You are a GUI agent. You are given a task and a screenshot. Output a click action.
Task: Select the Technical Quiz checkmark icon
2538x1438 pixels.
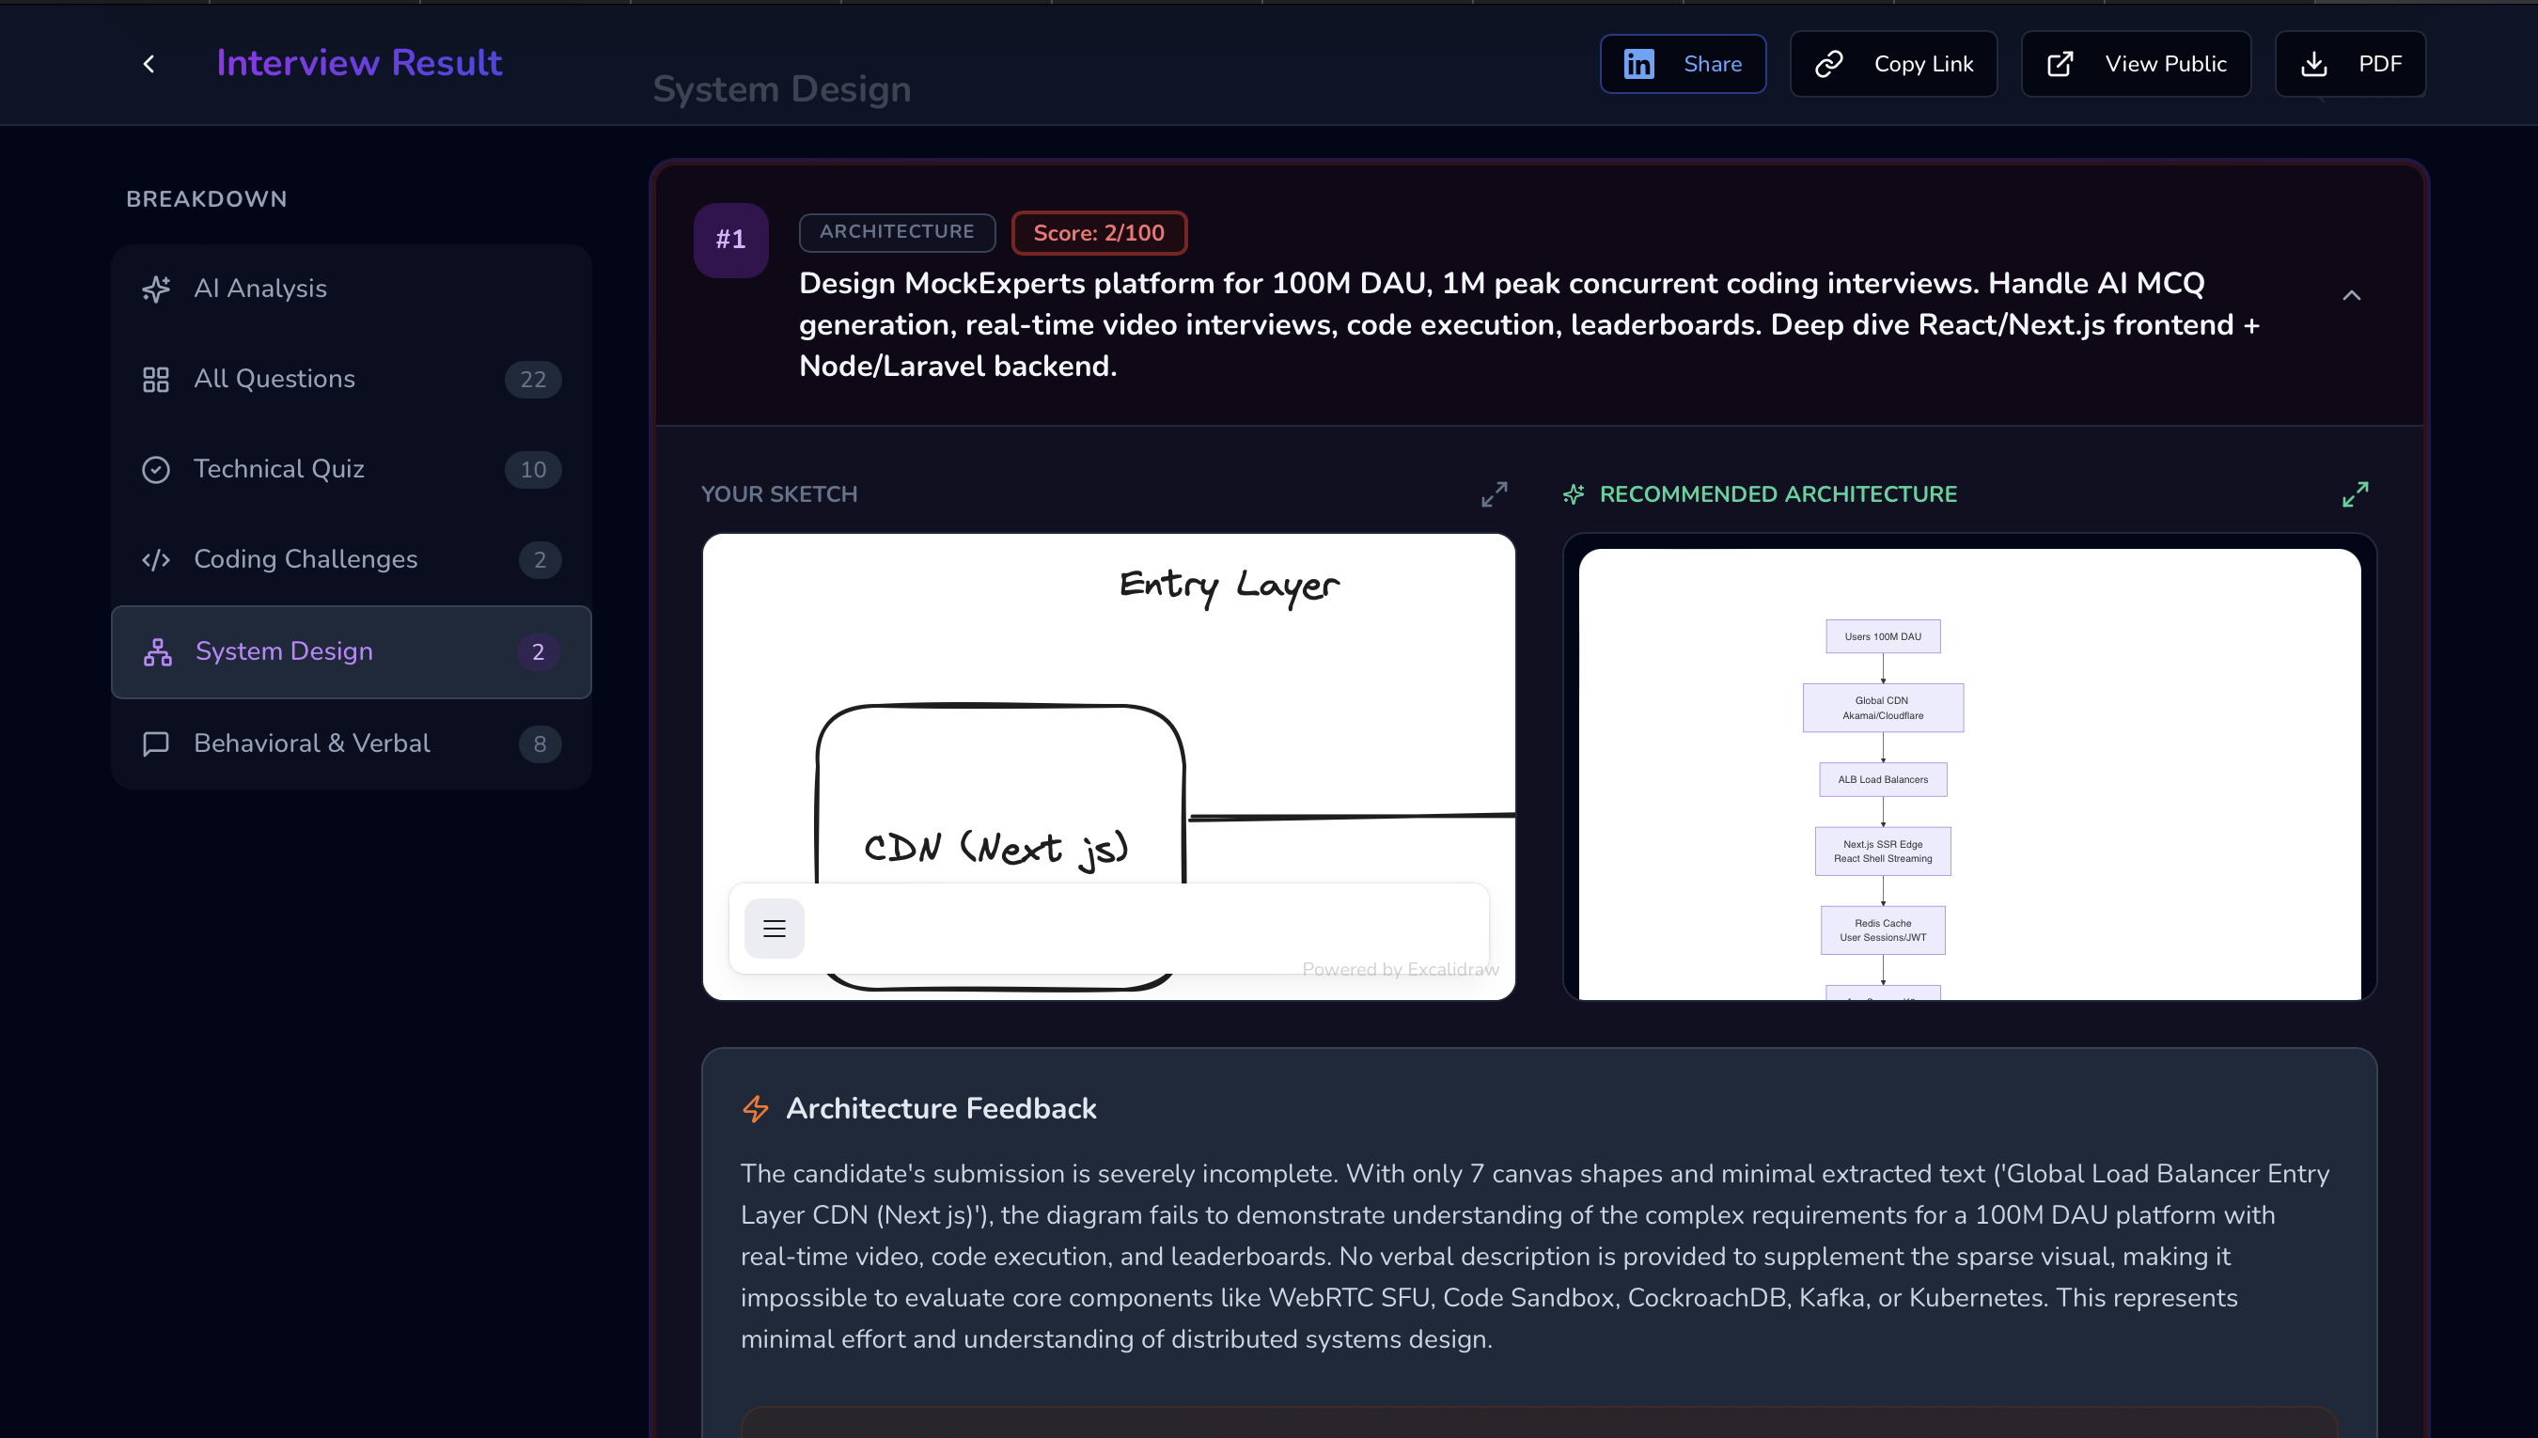[157, 469]
